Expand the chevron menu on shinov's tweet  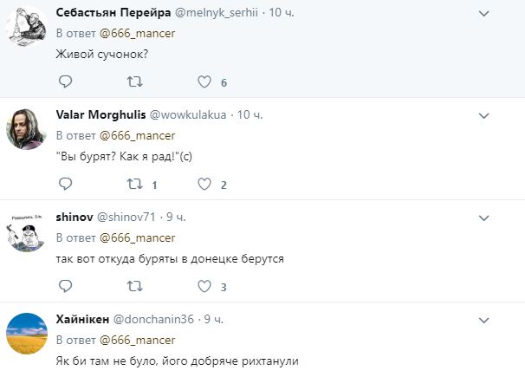click(x=483, y=218)
